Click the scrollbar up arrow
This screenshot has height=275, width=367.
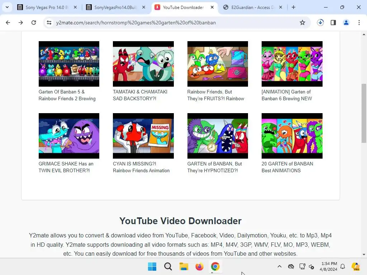coord(364,34)
